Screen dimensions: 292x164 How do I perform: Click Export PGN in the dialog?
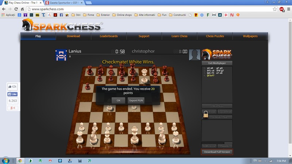coord(136,101)
